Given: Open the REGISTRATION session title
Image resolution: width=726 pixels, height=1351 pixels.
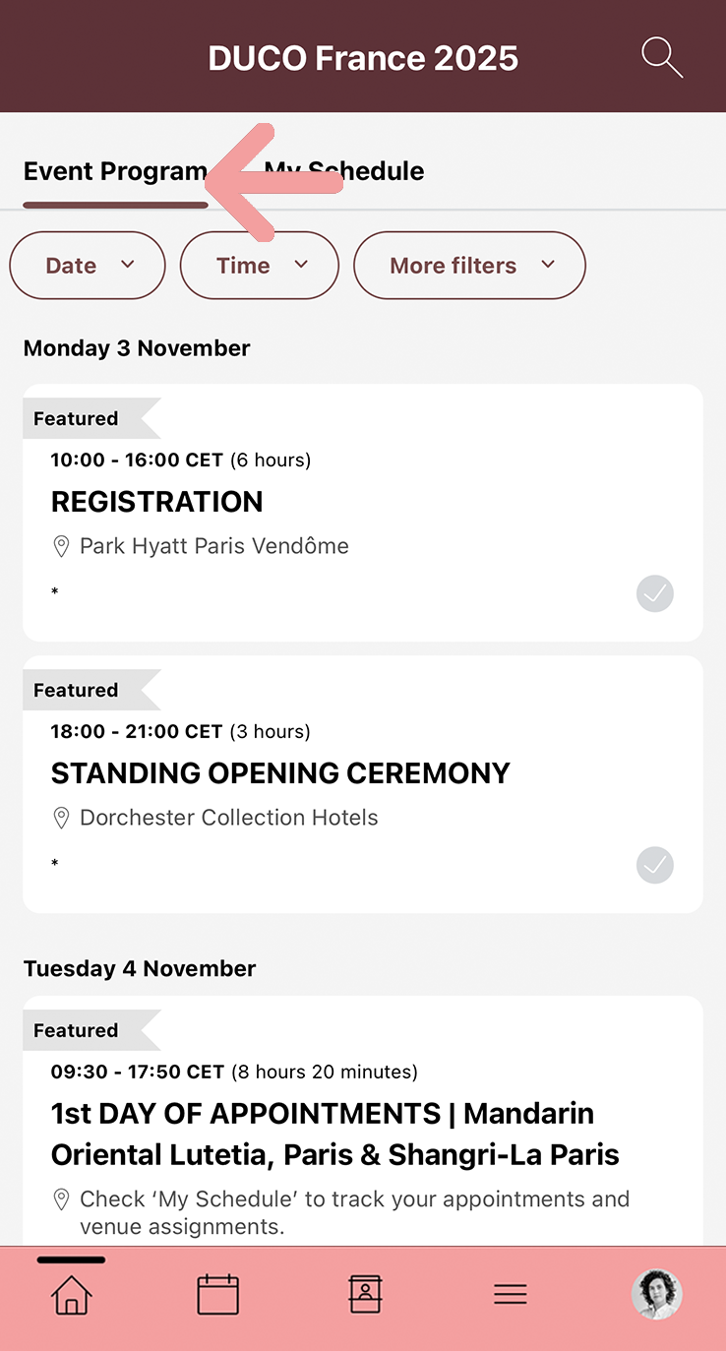Looking at the screenshot, I should pyautogui.click(x=157, y=502).
